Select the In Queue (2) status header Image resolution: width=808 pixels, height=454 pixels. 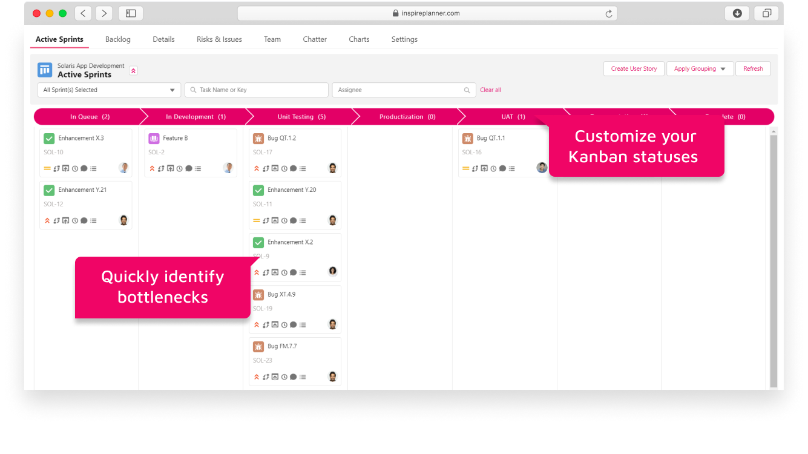point(90,117)
